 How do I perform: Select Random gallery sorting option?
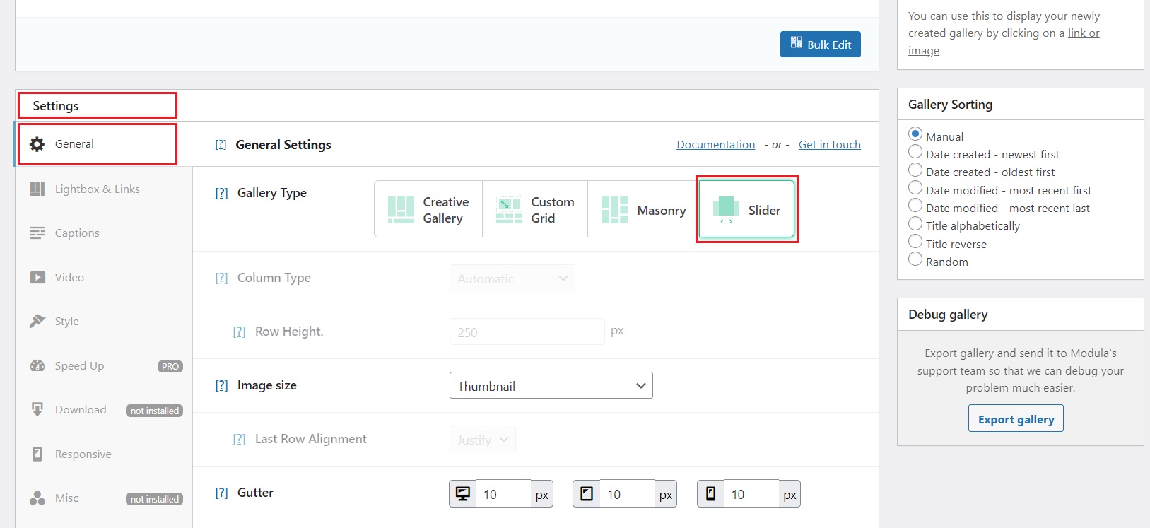tap(915, 259)
